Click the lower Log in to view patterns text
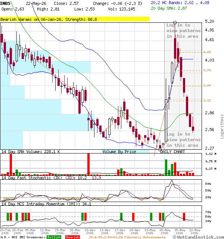224x239 pixels. click(183, 140)
